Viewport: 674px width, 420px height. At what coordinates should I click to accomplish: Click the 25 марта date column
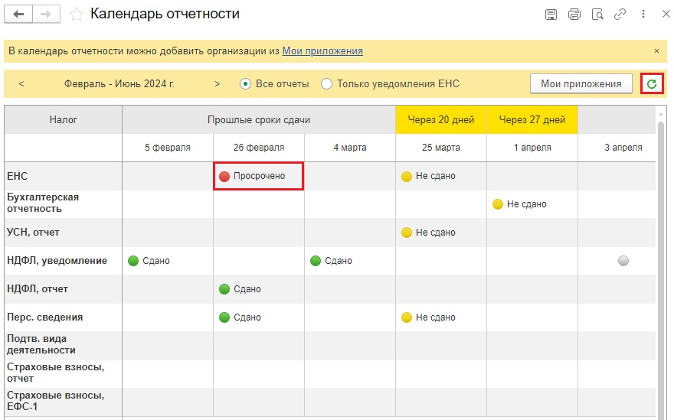coord(441,148)
